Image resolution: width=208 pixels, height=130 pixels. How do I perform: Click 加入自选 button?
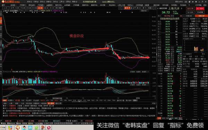coord(190,12)
